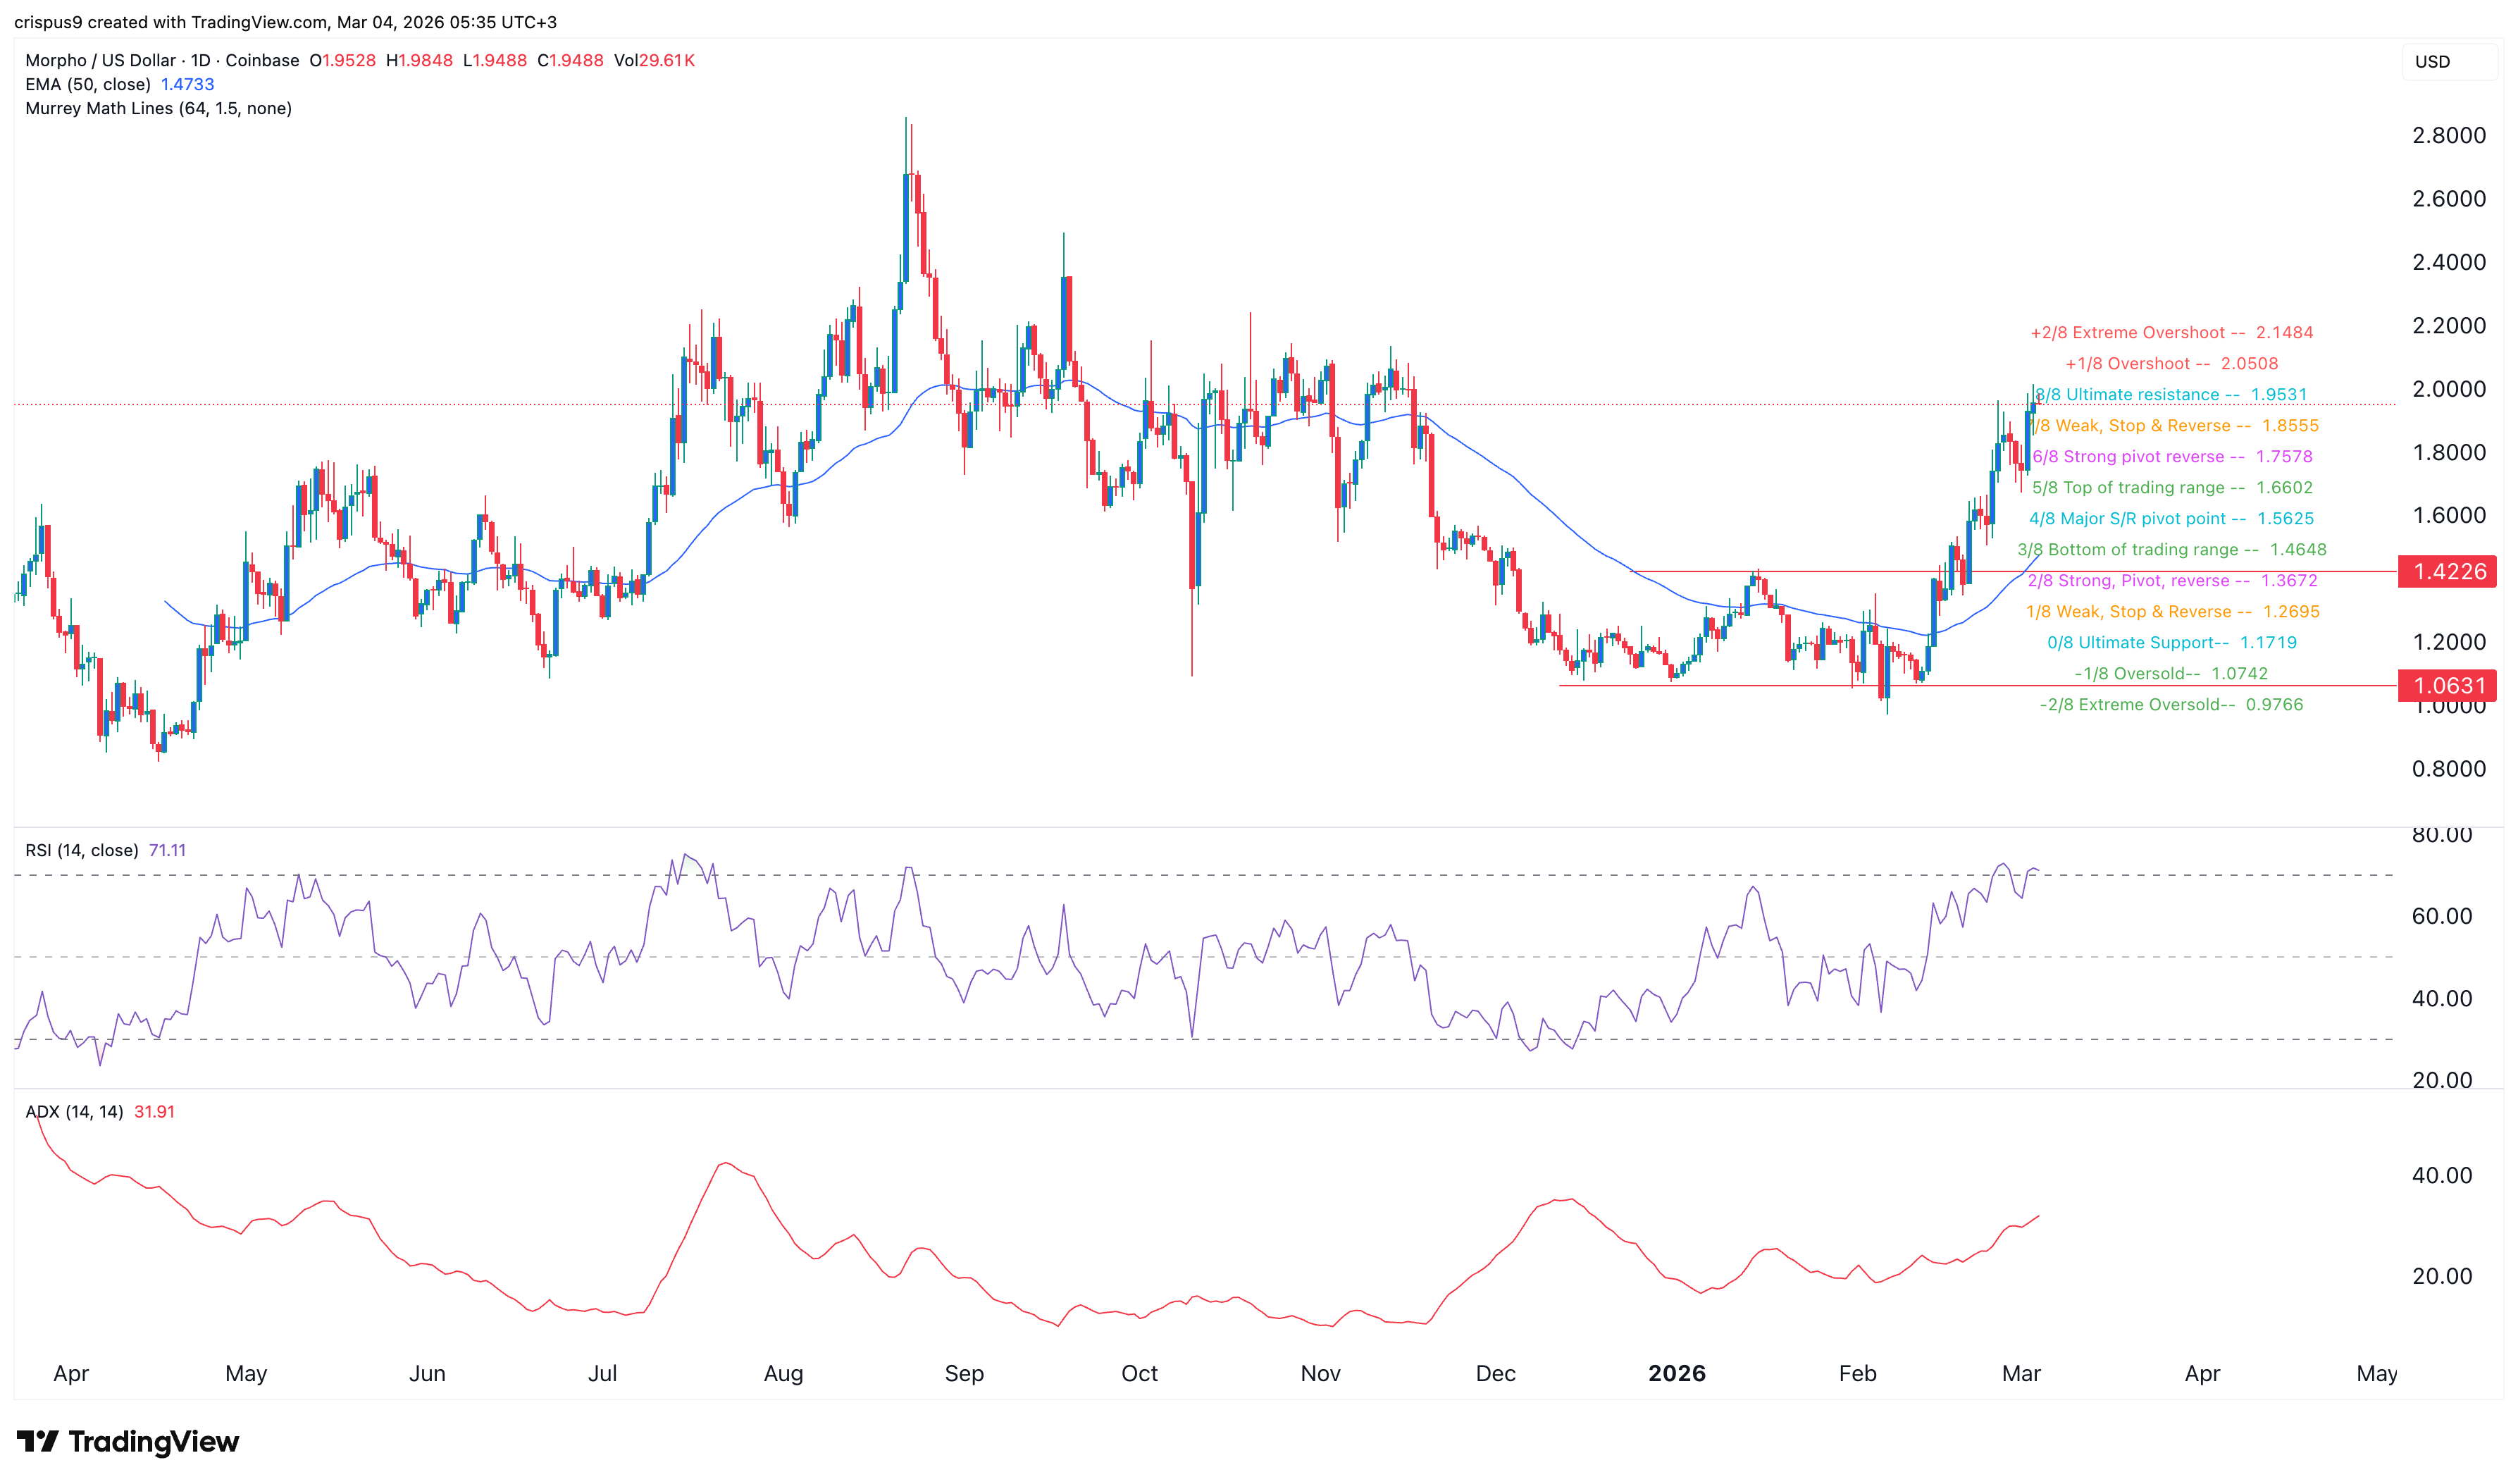Select the EMA (50, close) indicator label
Screen dimensions: 2518x1484
(x=88, y=86)
